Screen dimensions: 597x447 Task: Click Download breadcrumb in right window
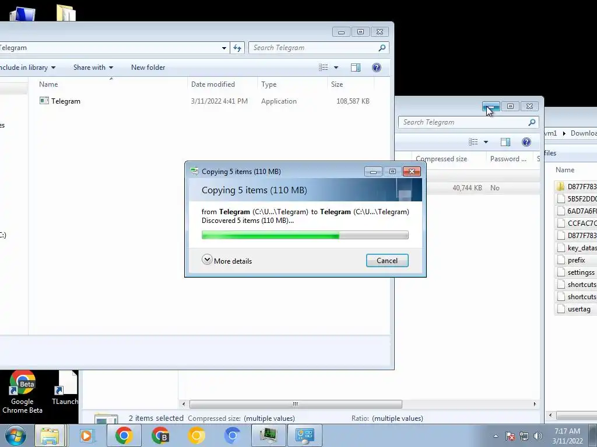pyautogui.click(x=583, y=133)
